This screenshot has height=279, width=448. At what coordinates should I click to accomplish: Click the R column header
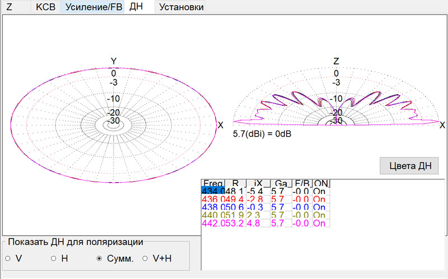tap(236, 183)
